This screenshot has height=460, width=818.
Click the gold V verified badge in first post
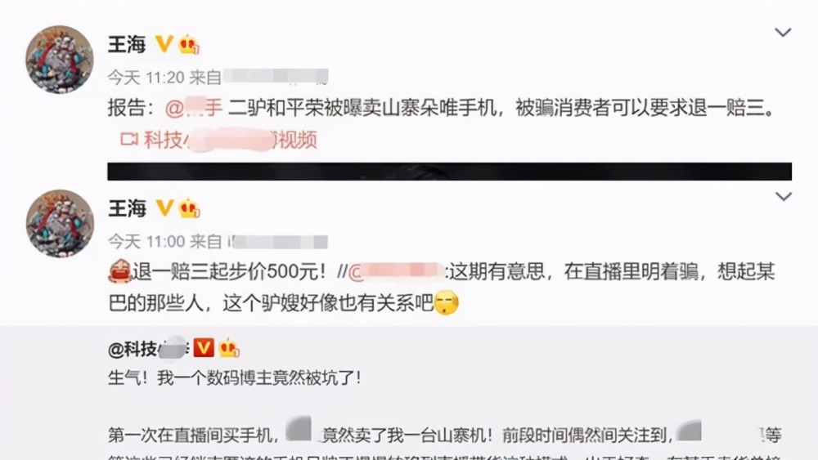(164, 44)
